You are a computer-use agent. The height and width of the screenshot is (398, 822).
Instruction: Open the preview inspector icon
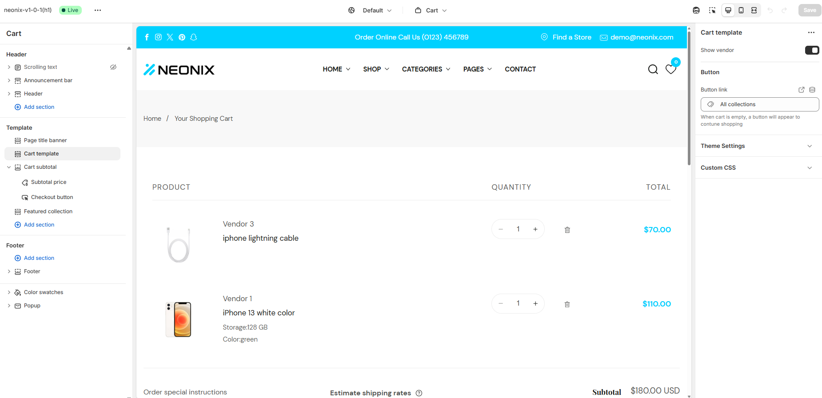(712, 10)
